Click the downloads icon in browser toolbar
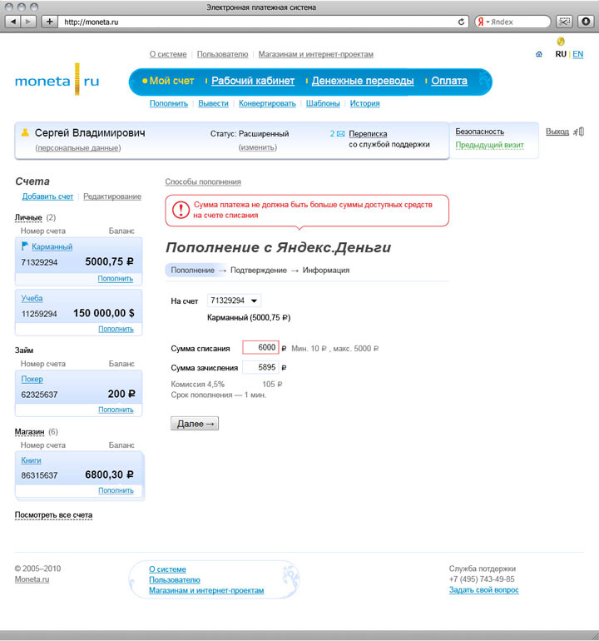599x641 pixels. [585, 22]
